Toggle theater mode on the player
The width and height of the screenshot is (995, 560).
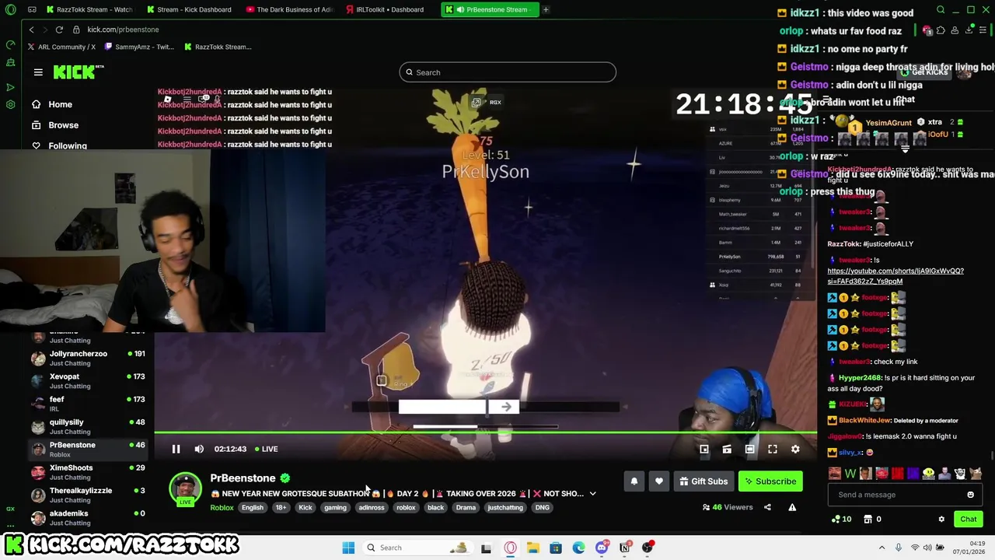click(x=749, y=449)
